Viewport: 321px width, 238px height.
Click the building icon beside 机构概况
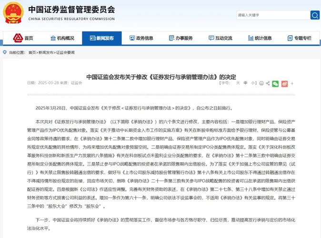(x=53, y=38)
